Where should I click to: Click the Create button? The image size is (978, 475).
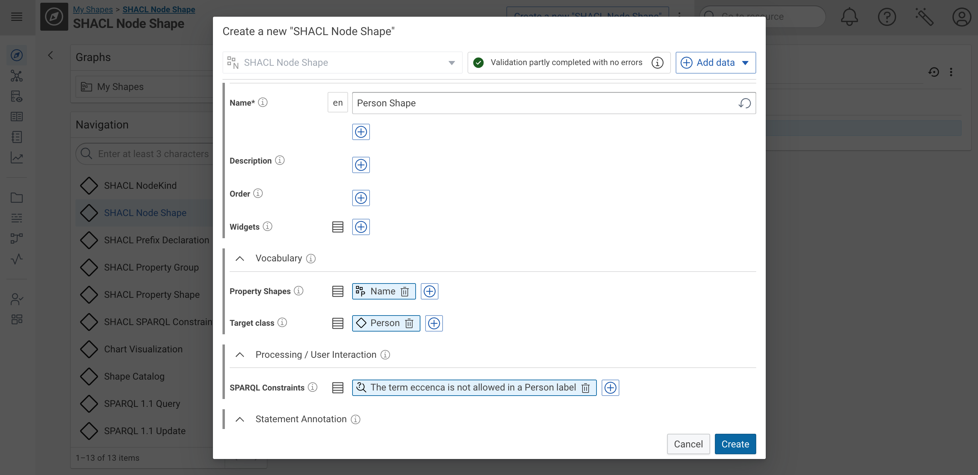click(x=735, y=444)
